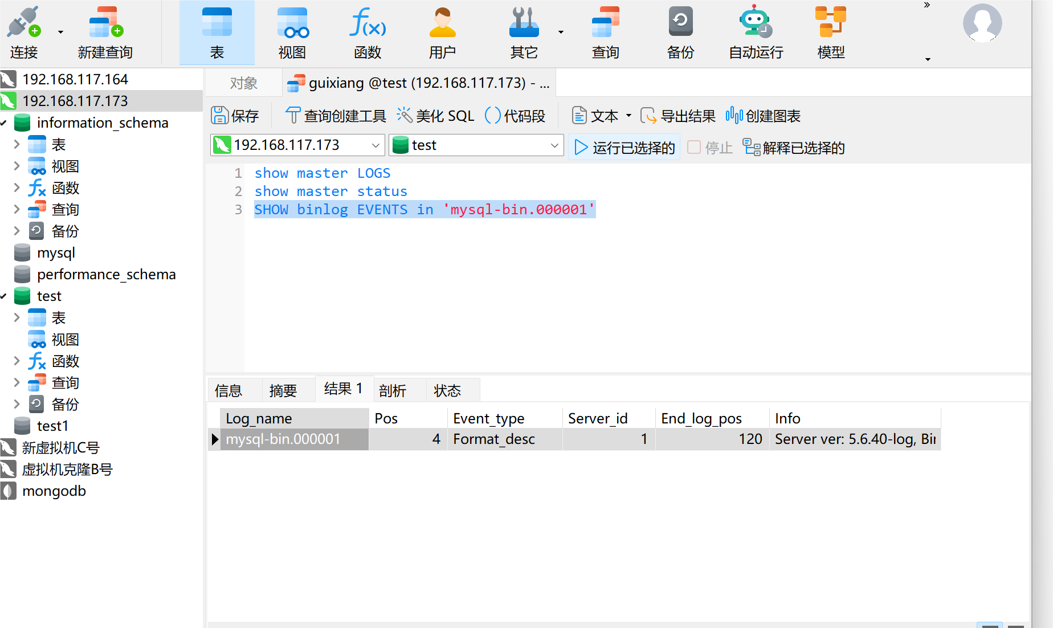
Task: Open the Query Builder (查询创建工具)
Action: pyautogui.click(x=336, y=116)
